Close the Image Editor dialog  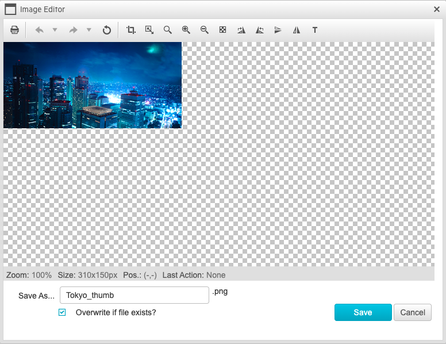437,9
